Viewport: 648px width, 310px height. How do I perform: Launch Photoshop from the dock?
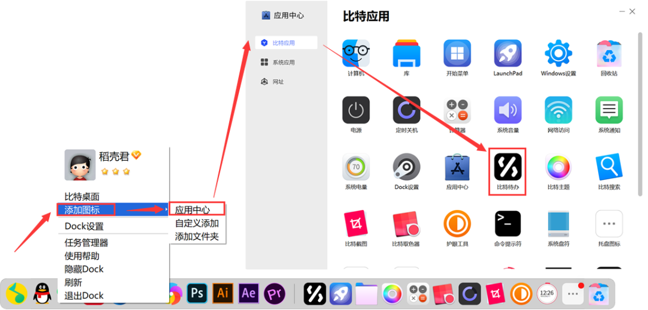point(197,293)
